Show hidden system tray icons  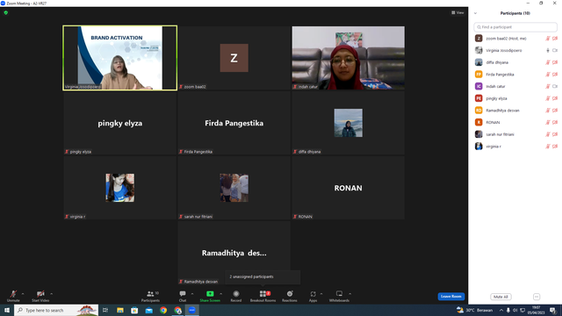[501, 310]
